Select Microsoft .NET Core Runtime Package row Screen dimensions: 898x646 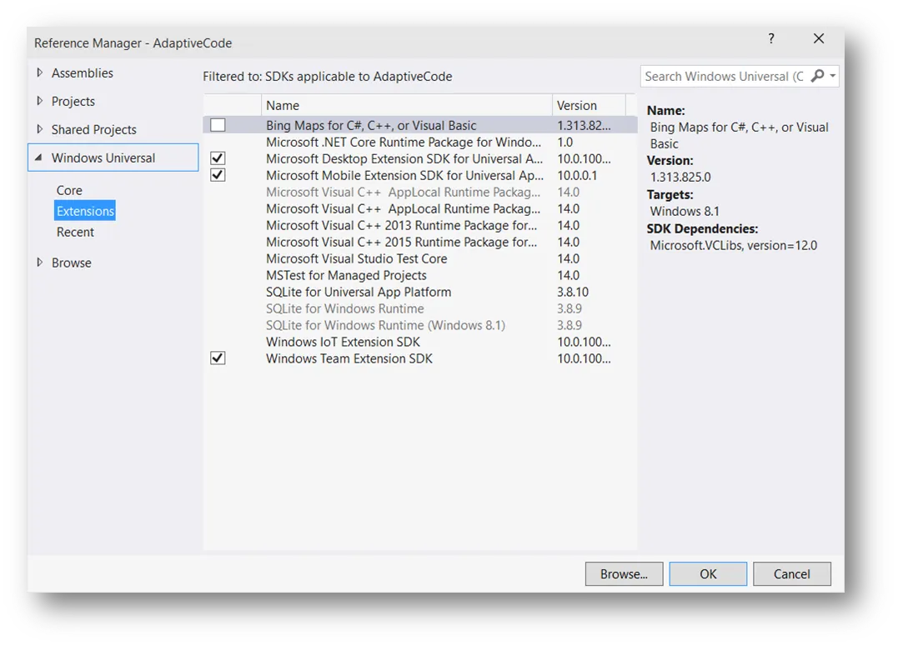[x=419, y=142]
